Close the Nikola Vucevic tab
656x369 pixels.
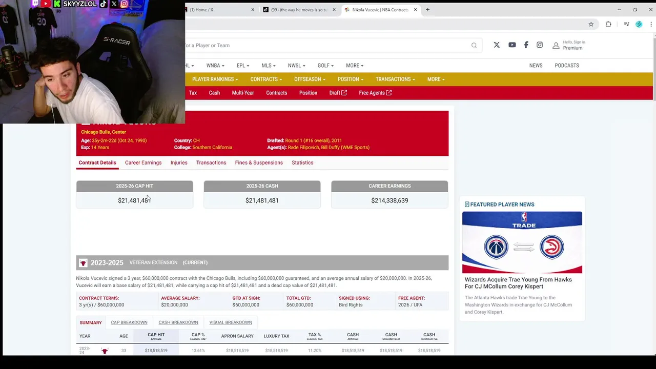pyautogui.click(x=416, y=10)
